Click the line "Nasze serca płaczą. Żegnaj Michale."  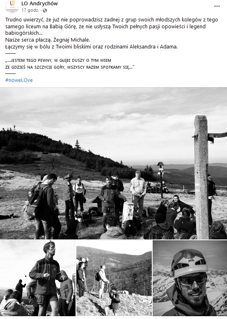point(48,40)
